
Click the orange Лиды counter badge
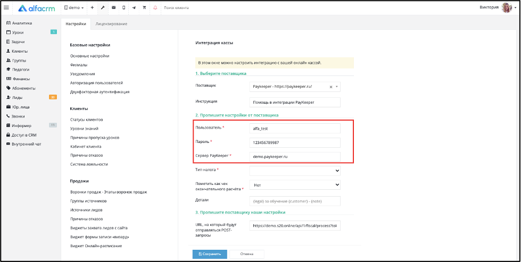(53, 97)
